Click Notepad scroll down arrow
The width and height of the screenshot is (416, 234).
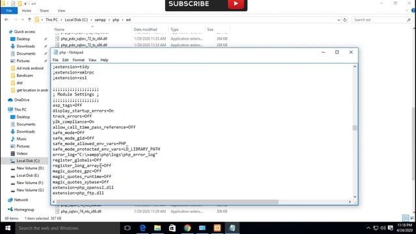pos(355,196)
